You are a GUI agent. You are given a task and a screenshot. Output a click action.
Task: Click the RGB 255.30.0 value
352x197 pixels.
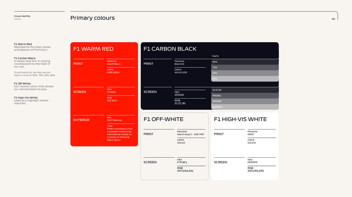tap(112, 99)
